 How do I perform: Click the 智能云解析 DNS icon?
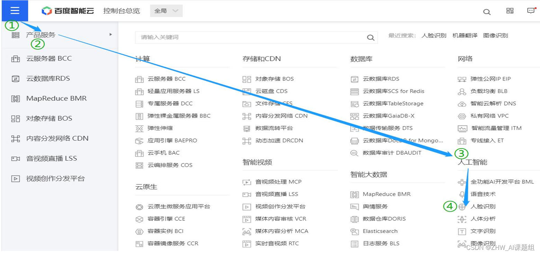[462, 104]
